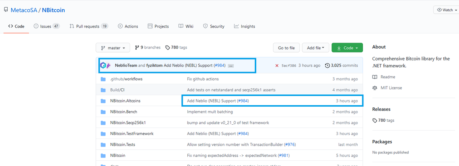Open #984 link in NBitcoin.TestFramework row

(243, 133)
